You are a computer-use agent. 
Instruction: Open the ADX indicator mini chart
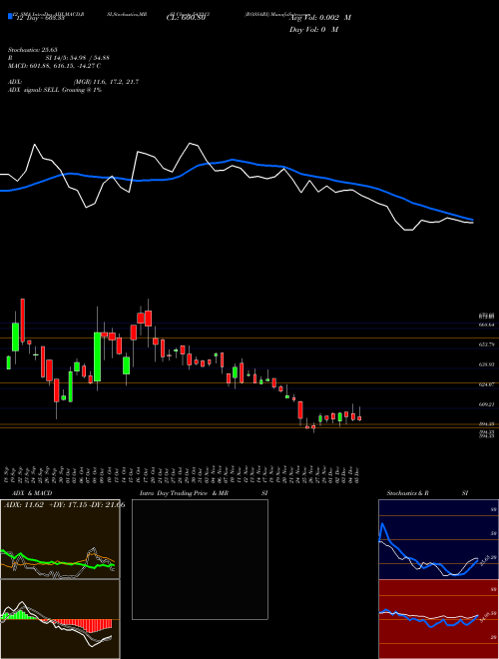(60, 539)
